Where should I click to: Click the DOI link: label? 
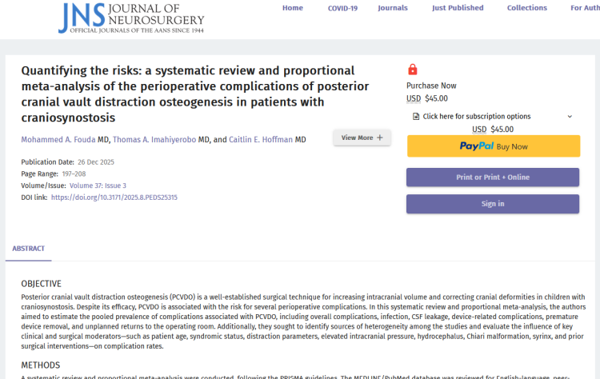coord(34,197)
